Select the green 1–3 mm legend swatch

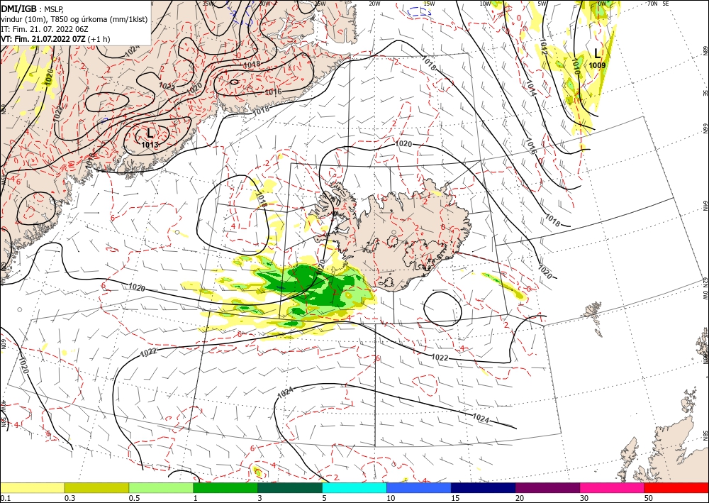pos(225,487)
